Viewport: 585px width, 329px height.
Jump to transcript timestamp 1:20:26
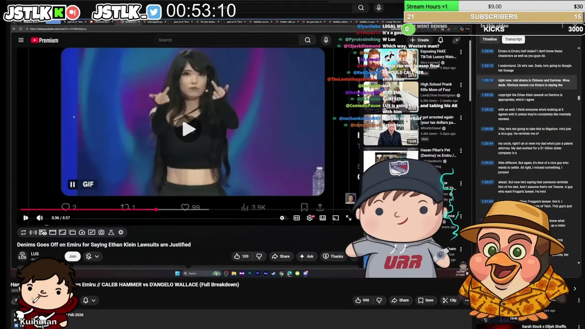pyautogui.click(x=487, y=95)
